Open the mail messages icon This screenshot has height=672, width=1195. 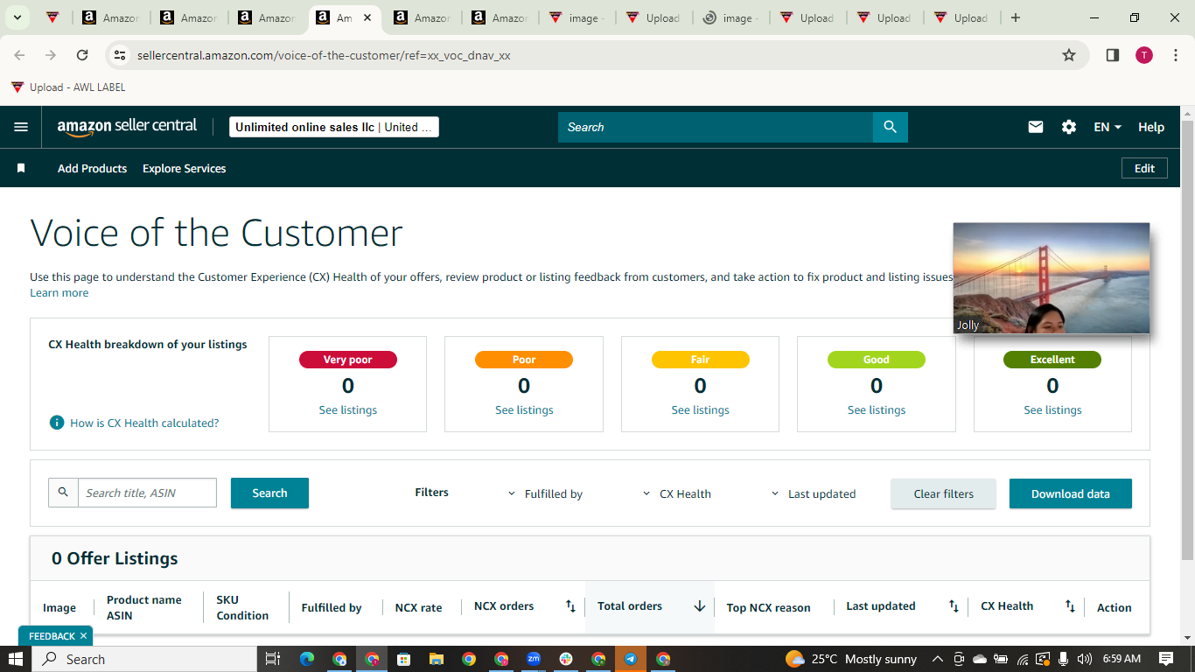pyautogui.click(x=1036, y=127)
